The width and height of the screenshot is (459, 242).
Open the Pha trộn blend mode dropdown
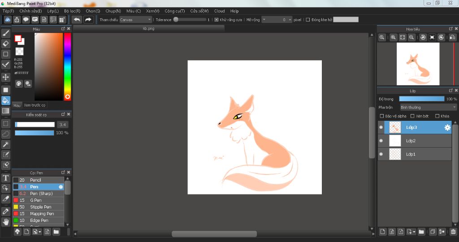(x=428, y=107)
